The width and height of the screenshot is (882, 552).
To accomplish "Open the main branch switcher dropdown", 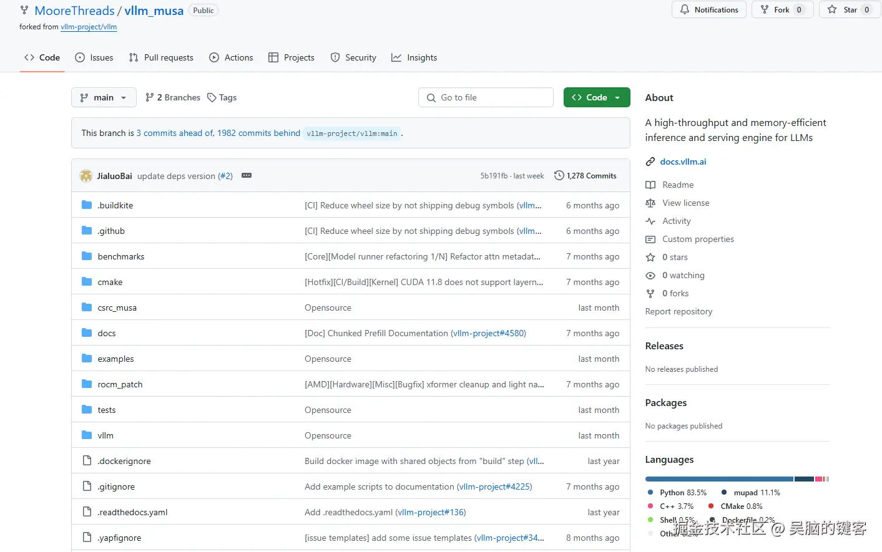I will (104, 97).
